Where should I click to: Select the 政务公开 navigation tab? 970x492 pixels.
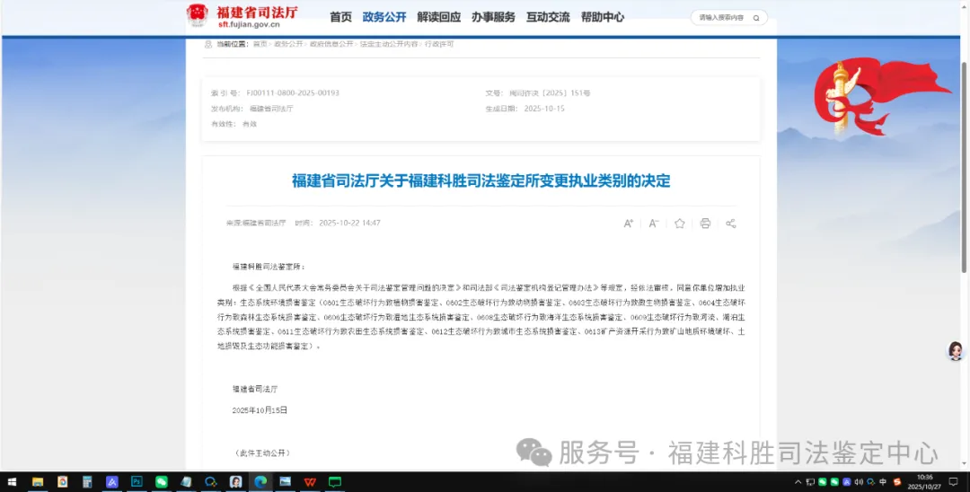384,17
